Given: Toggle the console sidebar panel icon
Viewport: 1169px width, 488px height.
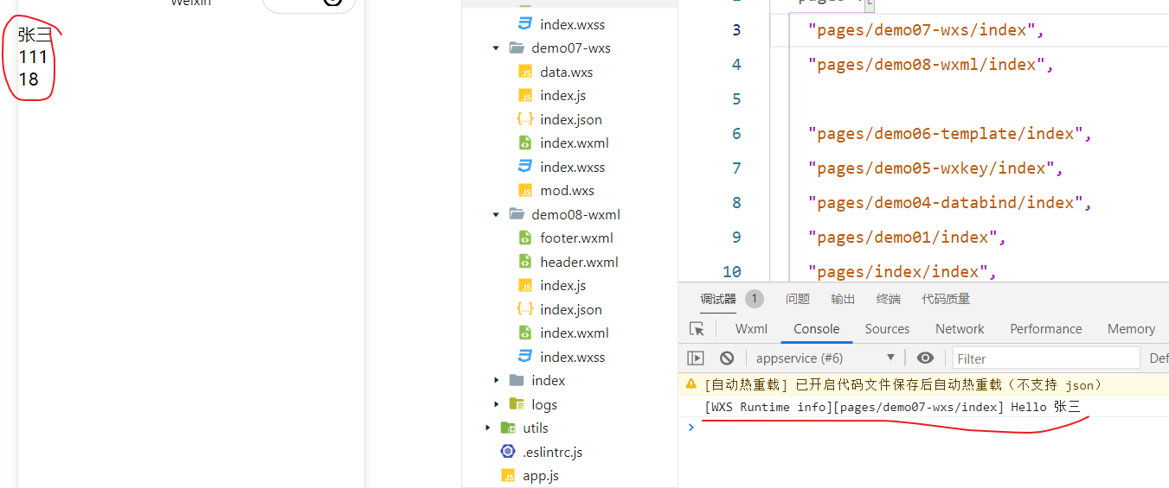Looking at the screenshot, I should point(696,358).
